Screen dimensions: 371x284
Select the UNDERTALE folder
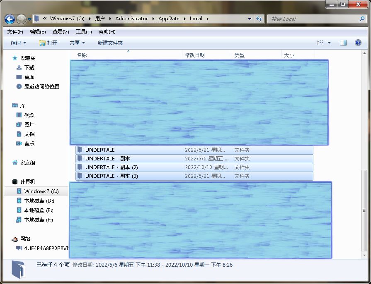[x=194, y=150]
